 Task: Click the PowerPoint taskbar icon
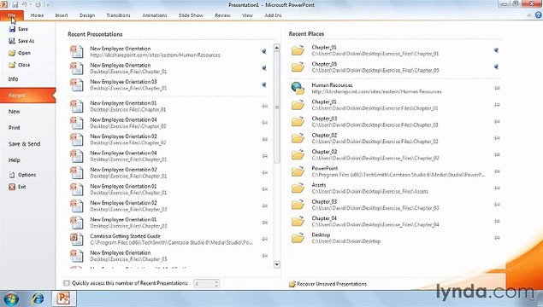(x=63, y=298)
